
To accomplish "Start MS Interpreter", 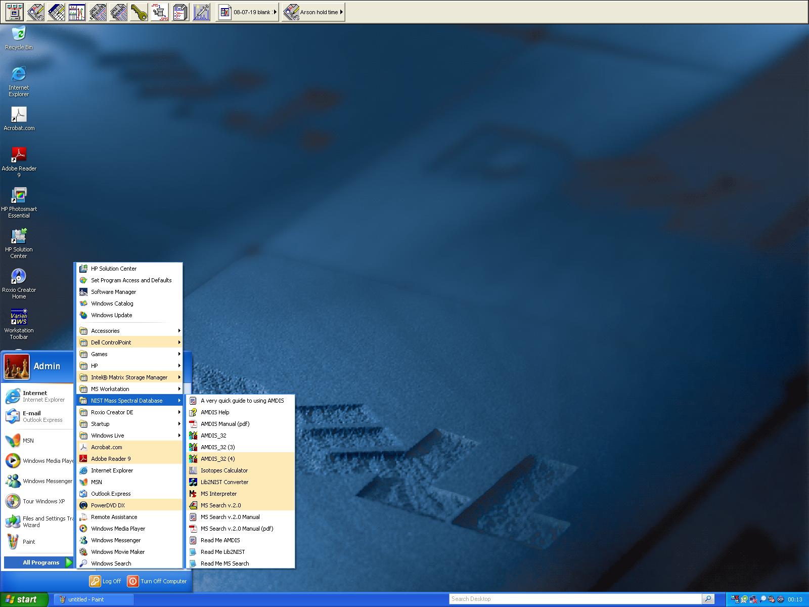I will coord(241,494).
